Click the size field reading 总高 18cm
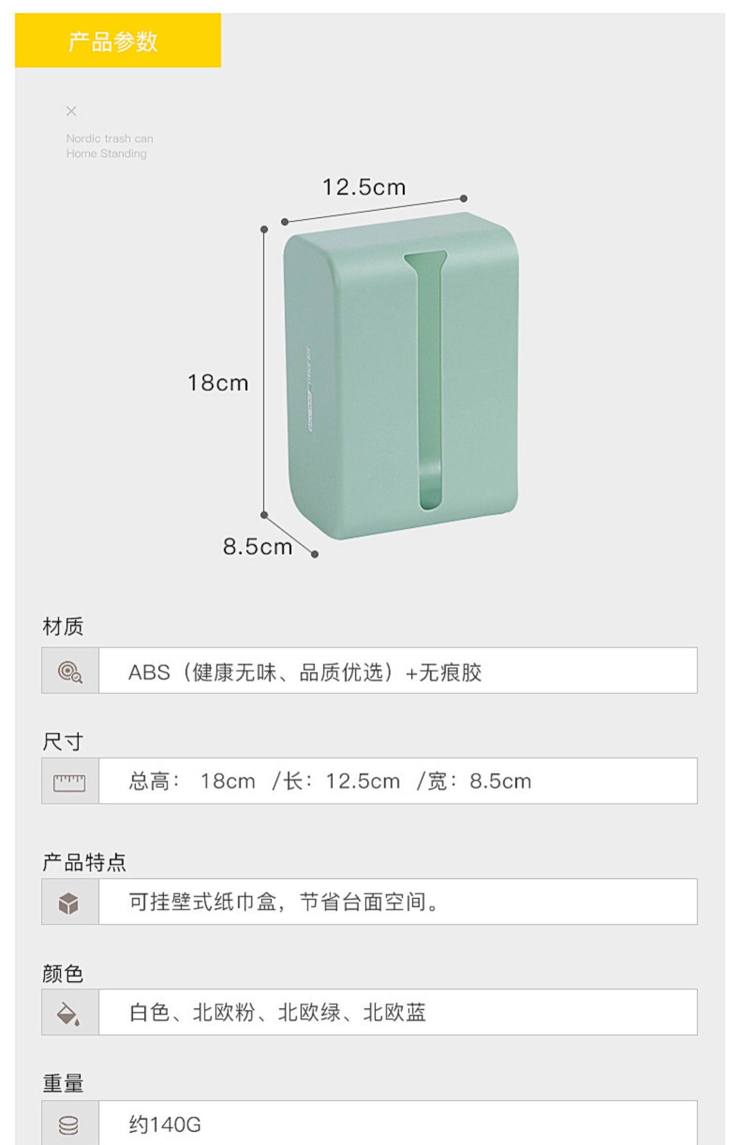The image size is (740, 1145). point(398,782)
